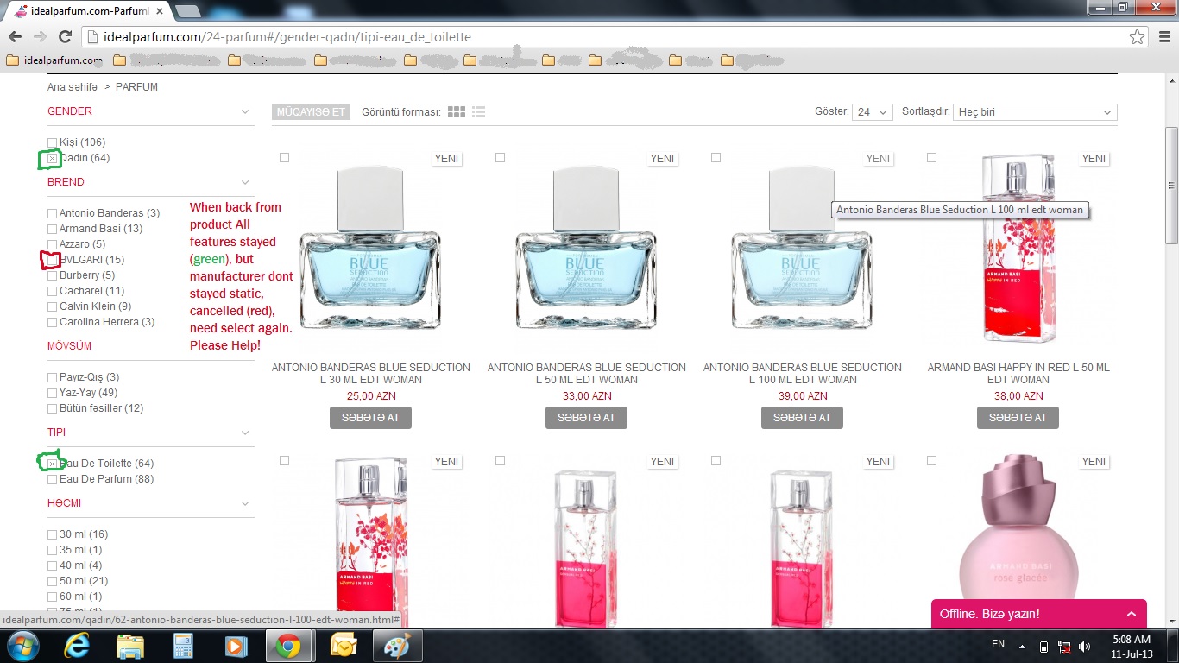This screenshot has width=1179, height=663.
Task: Open the idealparfum.com bookmark folder
Action: click(x=54, y=60)
